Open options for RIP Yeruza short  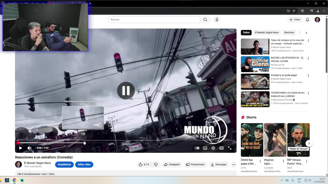pos(306,161)
